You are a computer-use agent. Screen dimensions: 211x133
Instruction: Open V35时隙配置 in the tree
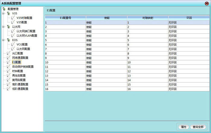tap(24, 18)
